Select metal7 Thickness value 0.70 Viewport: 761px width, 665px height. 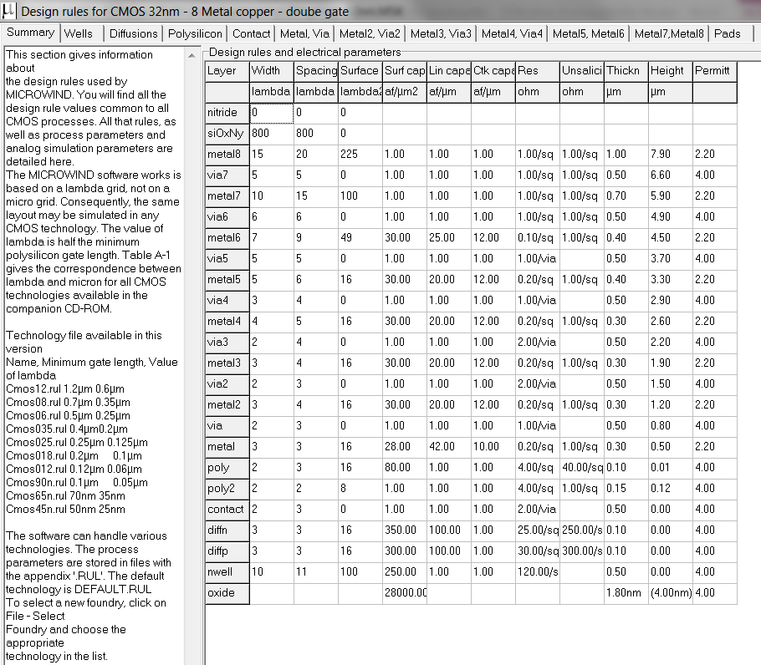[x=626, y=195]
